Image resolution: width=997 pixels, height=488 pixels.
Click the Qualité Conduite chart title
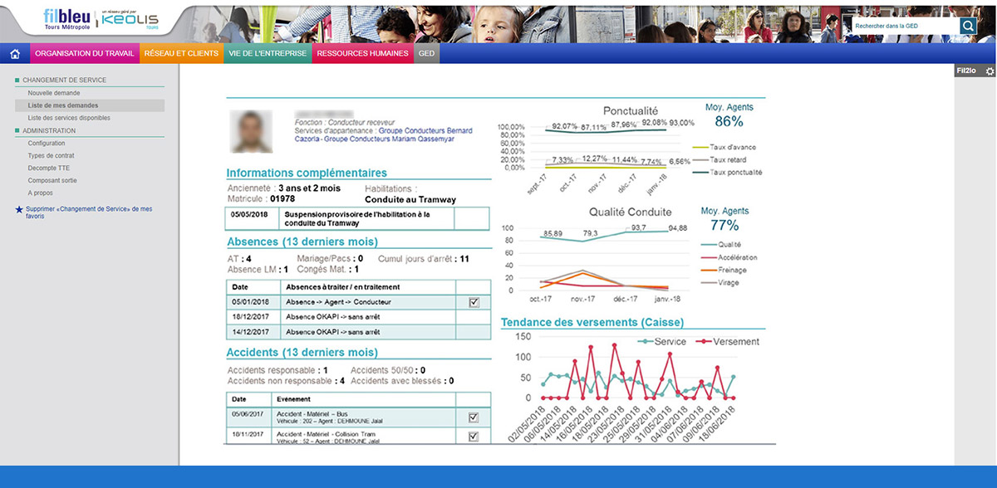click(x=631, y=212)
